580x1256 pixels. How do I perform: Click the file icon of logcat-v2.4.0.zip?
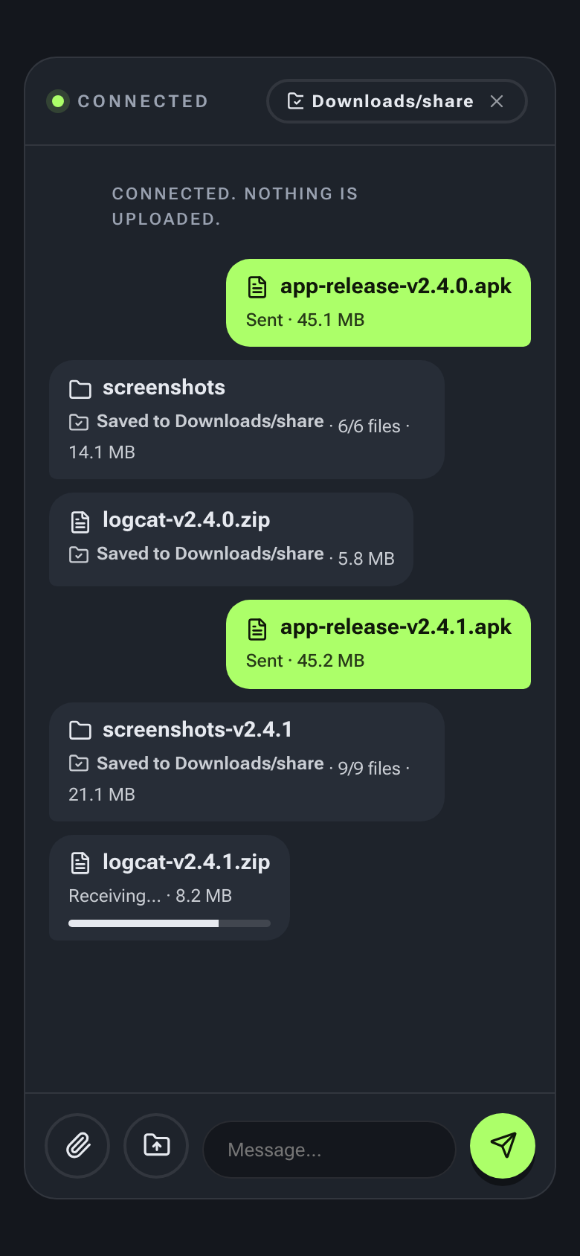click(x=80, y=522)
